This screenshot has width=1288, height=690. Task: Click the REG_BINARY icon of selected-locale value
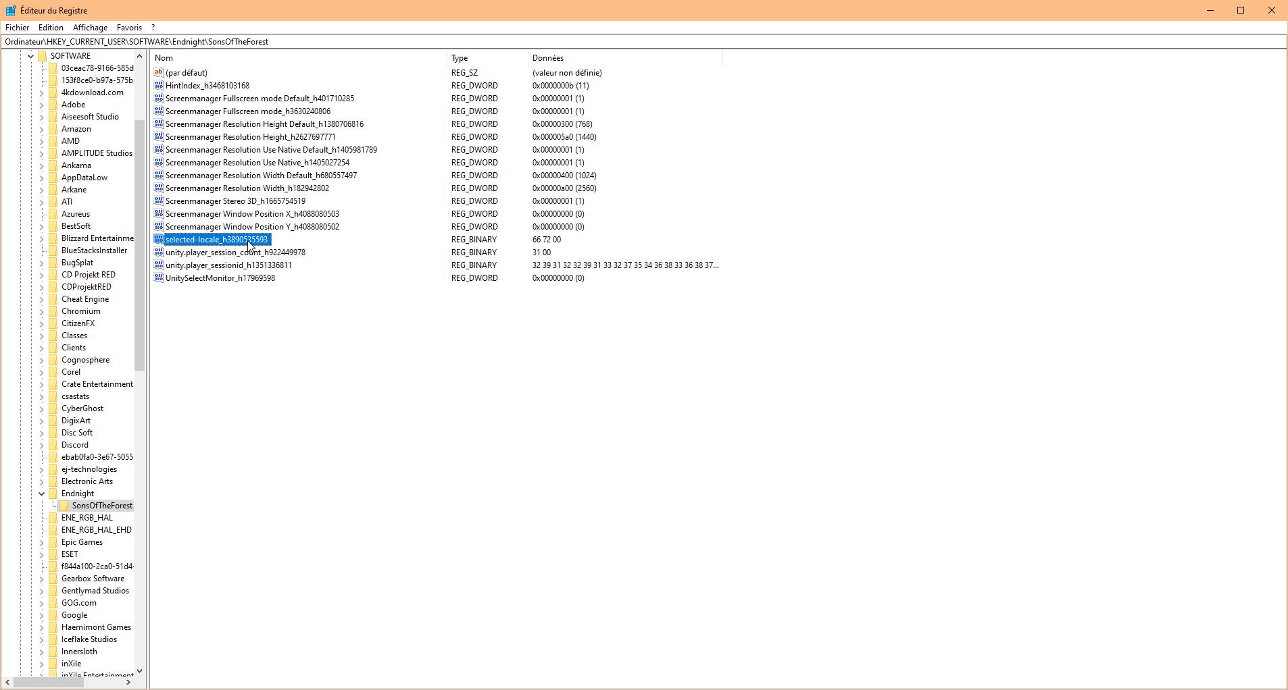(x=158, y=239)
